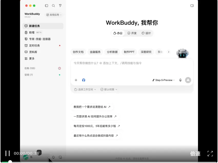The image size is (218, 163).
Task: Click the user avatar at bottom left
Action: click(x=26, y=157)
